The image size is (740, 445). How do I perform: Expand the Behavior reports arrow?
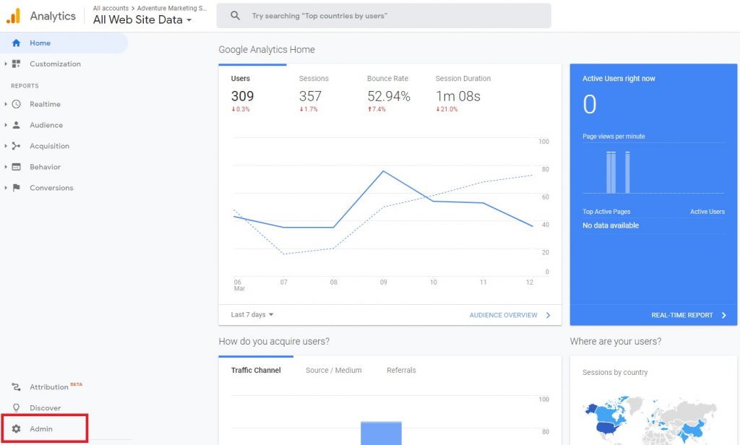(x=6, y=167)
